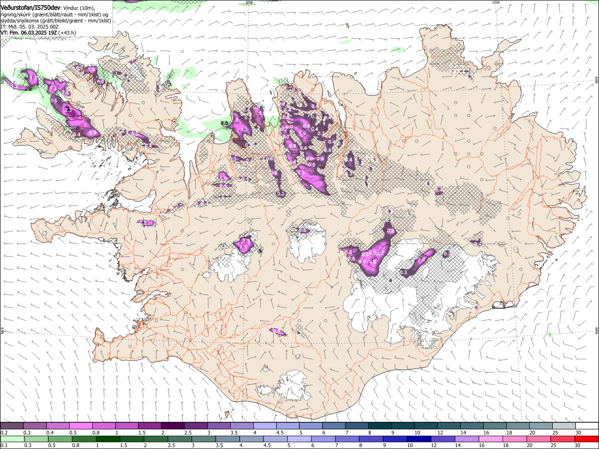Select the darkest green 1–1.5 swatch, lower legend row

click(108, 439)
